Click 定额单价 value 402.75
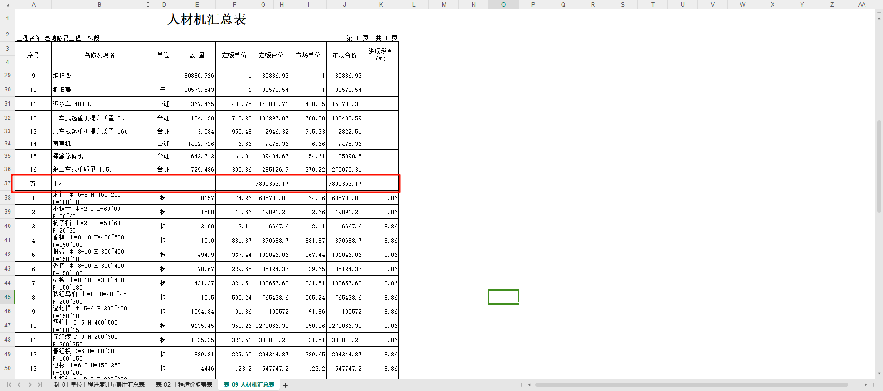Image resolution: width=883 pixels, height=391 pixels. click(234, 104)
